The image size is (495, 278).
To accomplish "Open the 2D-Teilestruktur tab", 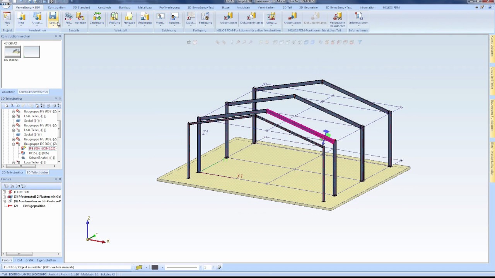I will pyautogui.click(x=13, y=172).
